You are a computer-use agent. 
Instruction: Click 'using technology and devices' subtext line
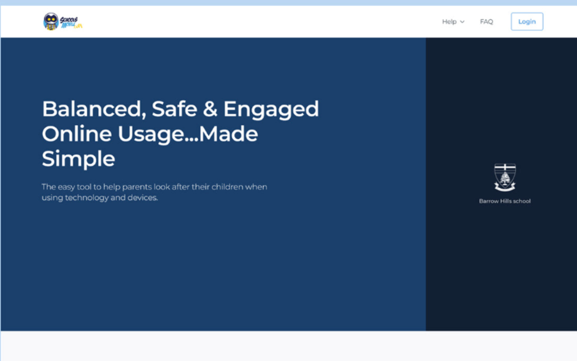tap(100, 198)
